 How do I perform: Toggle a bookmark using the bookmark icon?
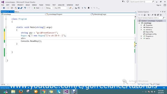[x=88, y=8]
